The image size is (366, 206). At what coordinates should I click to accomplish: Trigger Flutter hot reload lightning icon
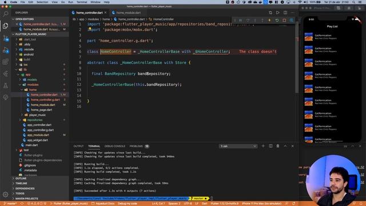click(x=269, y=21)
